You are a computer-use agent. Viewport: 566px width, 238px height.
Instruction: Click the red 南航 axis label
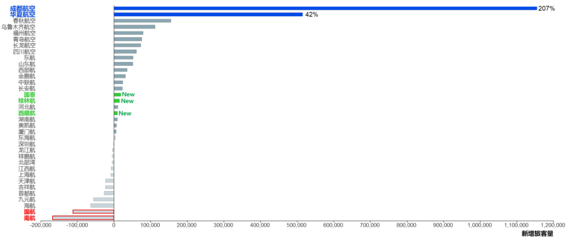point(29,218)
